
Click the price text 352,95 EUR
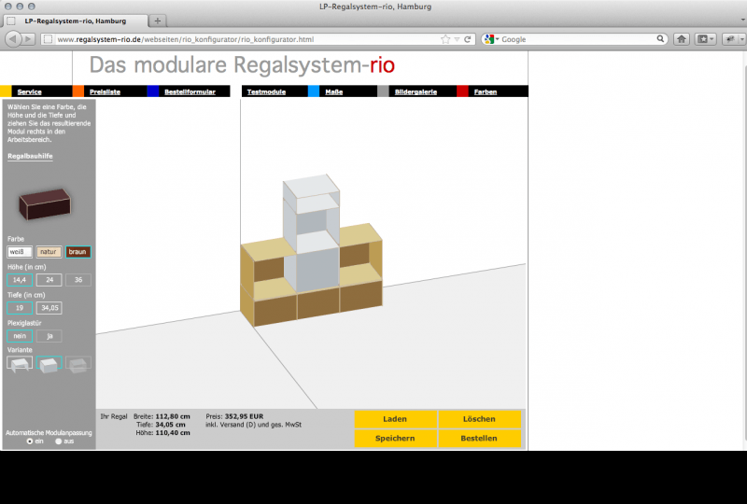coord(244,416)
